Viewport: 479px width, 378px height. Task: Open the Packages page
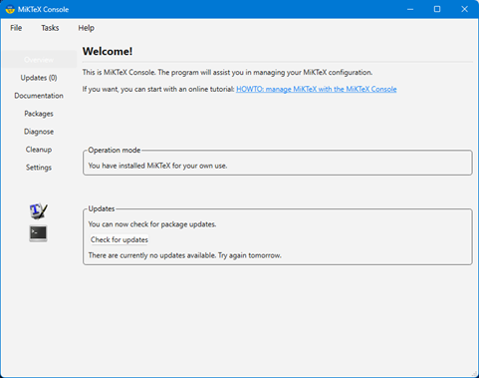pos(39,114)
